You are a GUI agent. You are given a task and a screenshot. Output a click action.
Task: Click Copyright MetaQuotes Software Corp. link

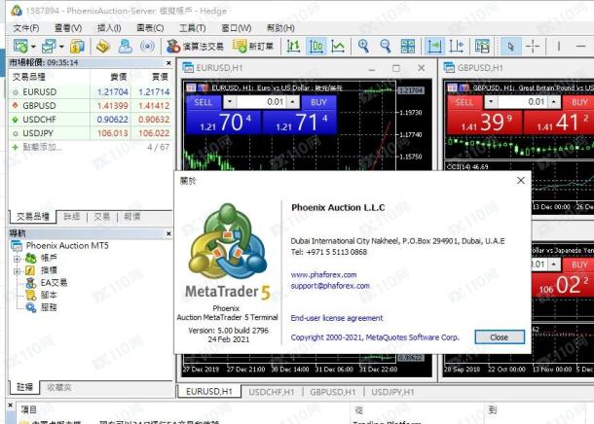coord(375,337)
